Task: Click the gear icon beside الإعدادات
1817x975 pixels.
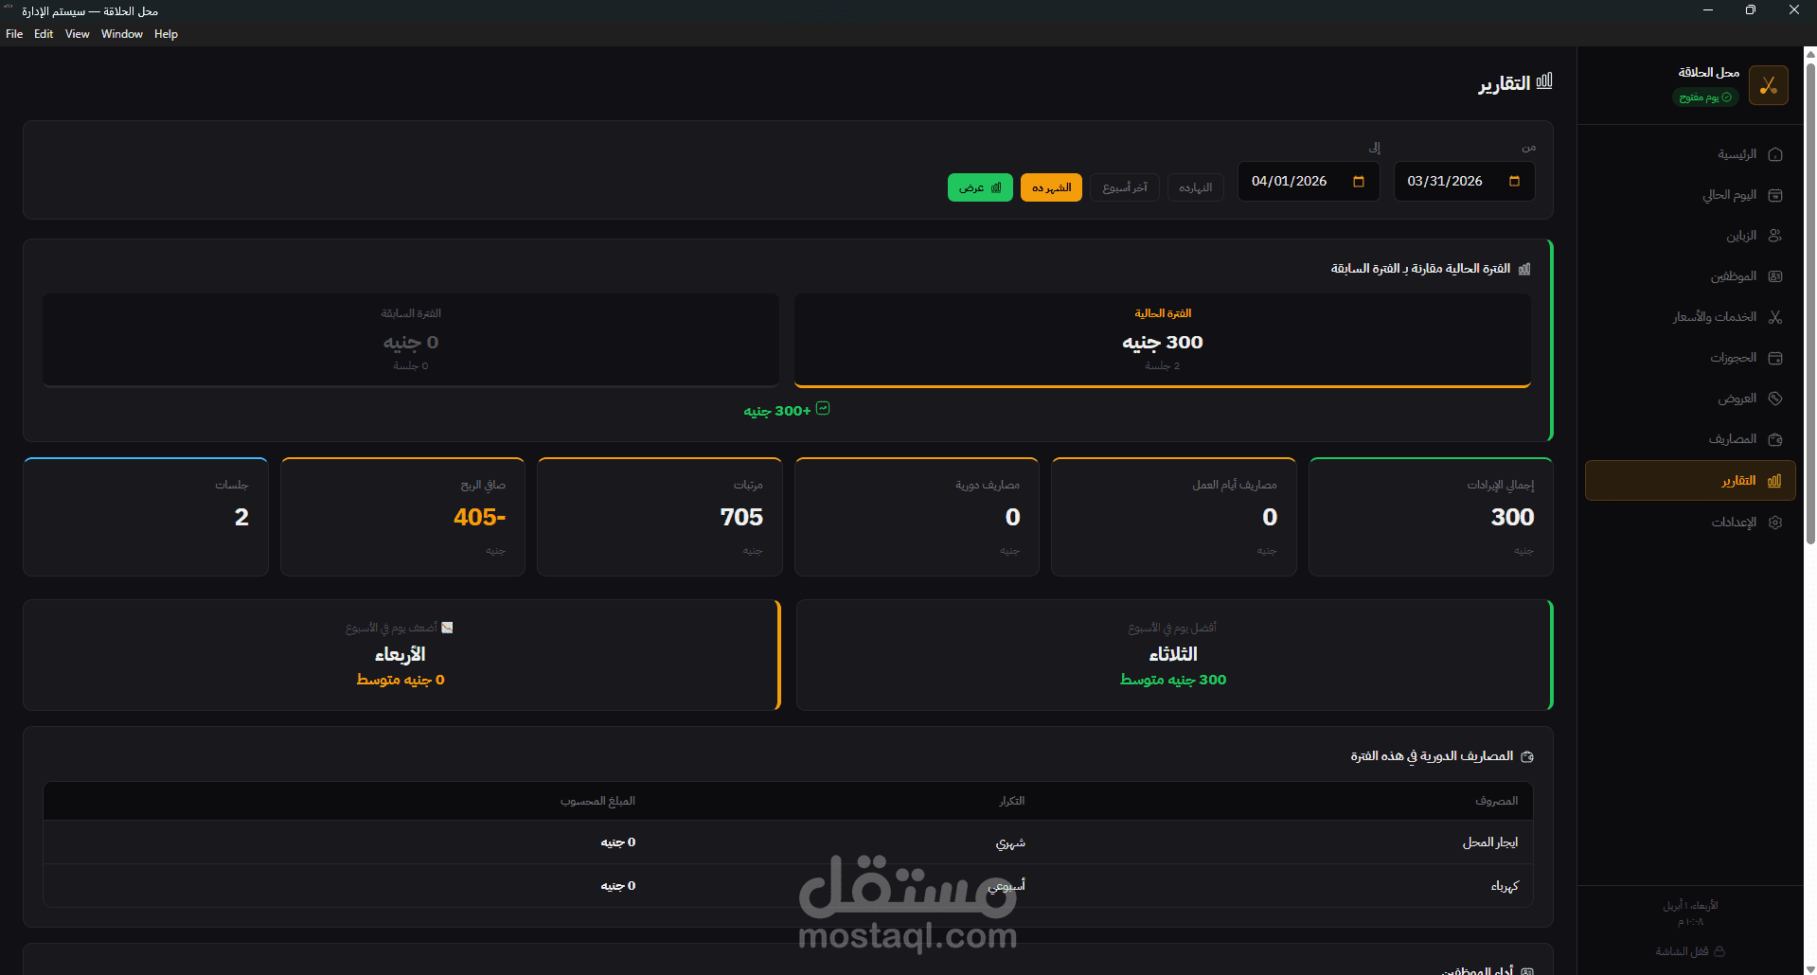Action: click(x=1775, y=523)
